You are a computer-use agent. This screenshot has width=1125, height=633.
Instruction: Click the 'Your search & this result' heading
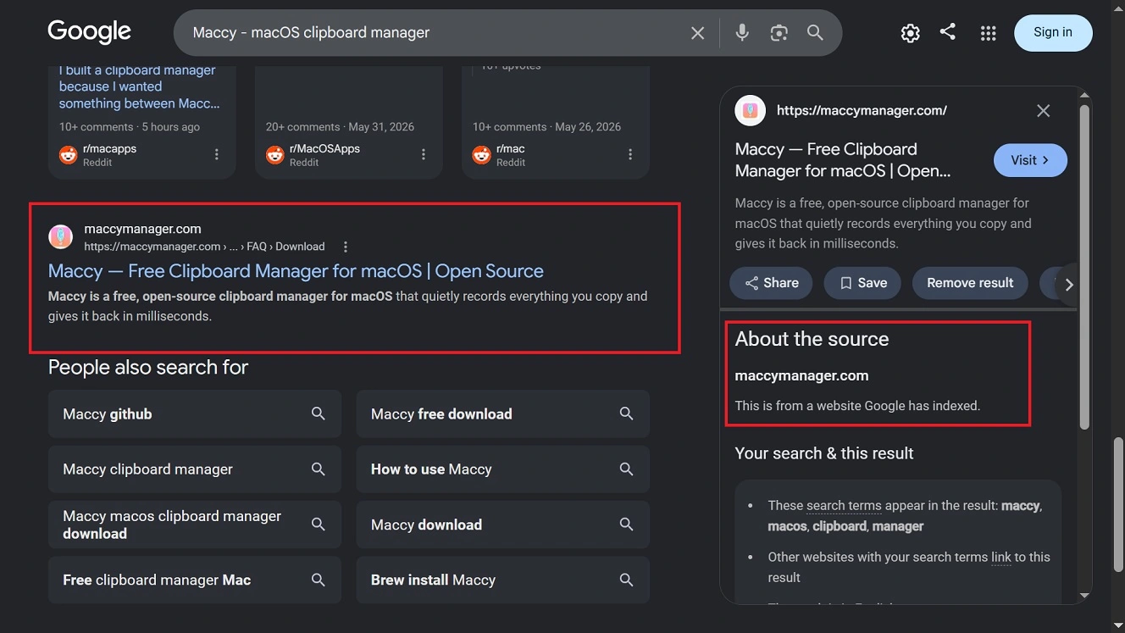point(824,453)
